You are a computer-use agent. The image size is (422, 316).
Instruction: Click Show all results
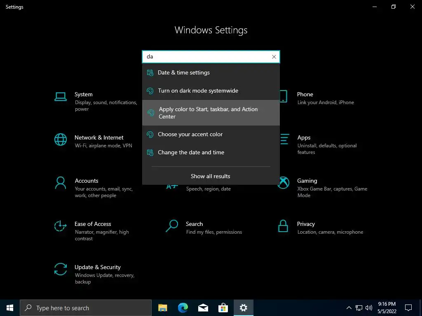tap(211, 176)
